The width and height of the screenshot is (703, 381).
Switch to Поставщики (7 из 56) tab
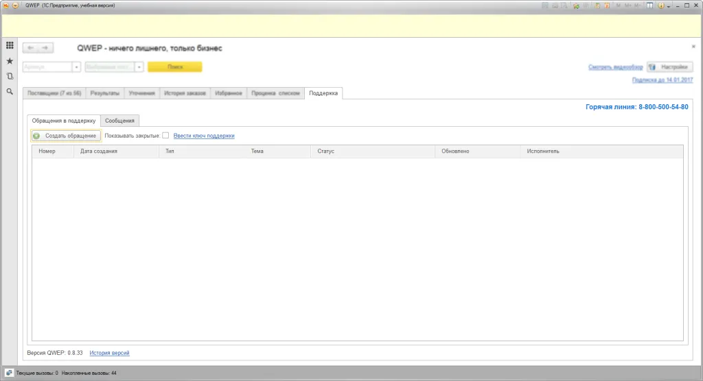[54, 93]
